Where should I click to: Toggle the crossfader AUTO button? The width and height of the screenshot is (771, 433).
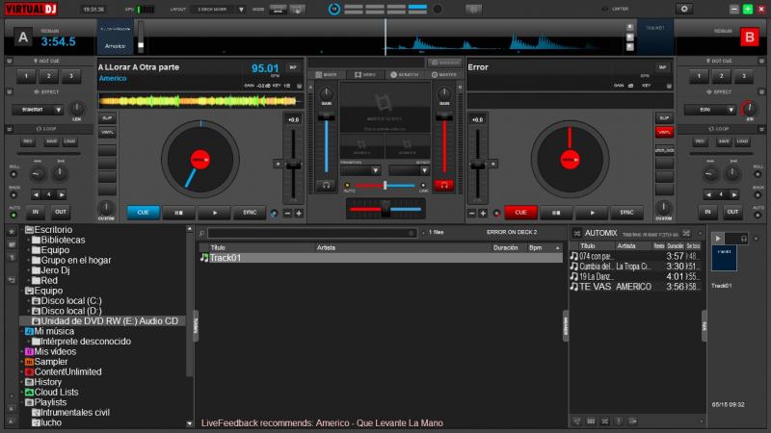(348, 186)
